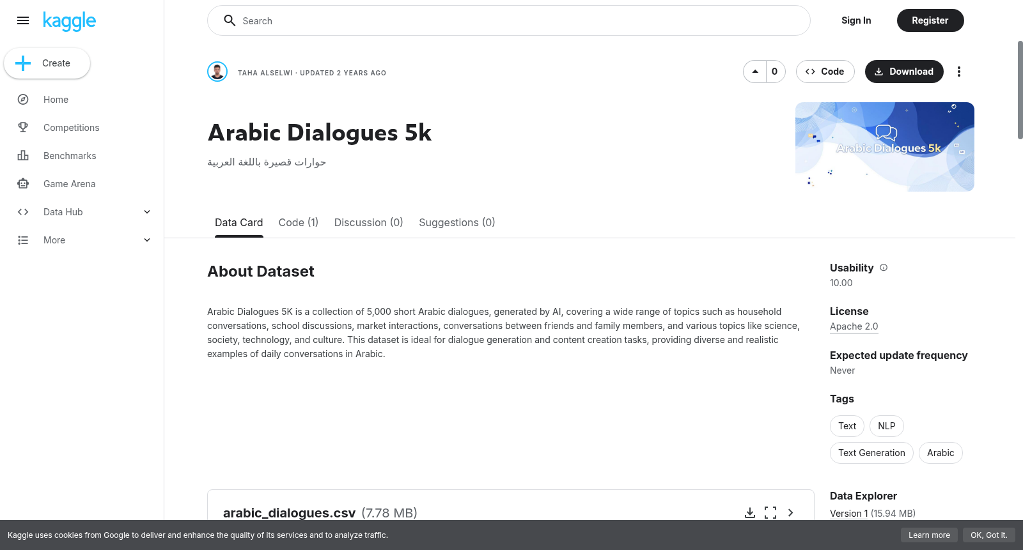Click the Home compass icon

pos(23,100)
